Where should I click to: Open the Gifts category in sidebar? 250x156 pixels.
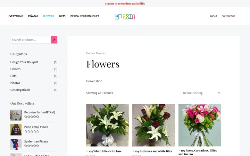click(14, 76)
